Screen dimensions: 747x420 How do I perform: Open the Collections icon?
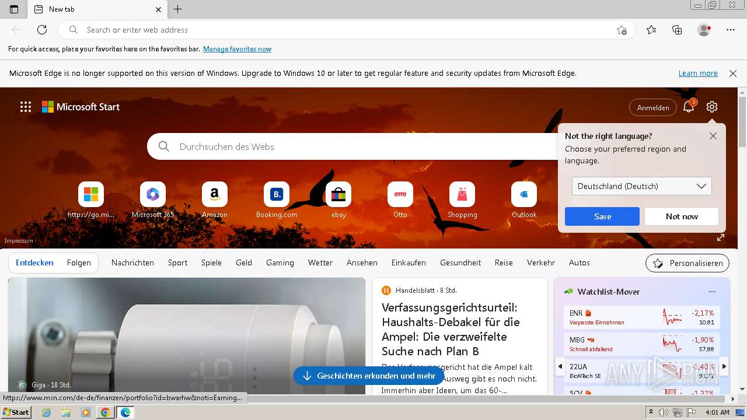(677, 30)
